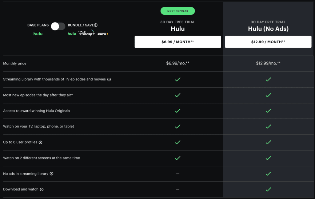This screenshot has height=199, width=315.
Task: Click the Monthly price row label
Action: 15,63
